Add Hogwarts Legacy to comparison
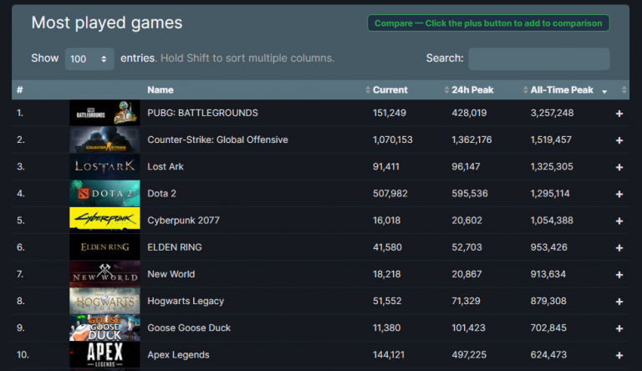This screenshot has width=642, height=371. [619, 302]
